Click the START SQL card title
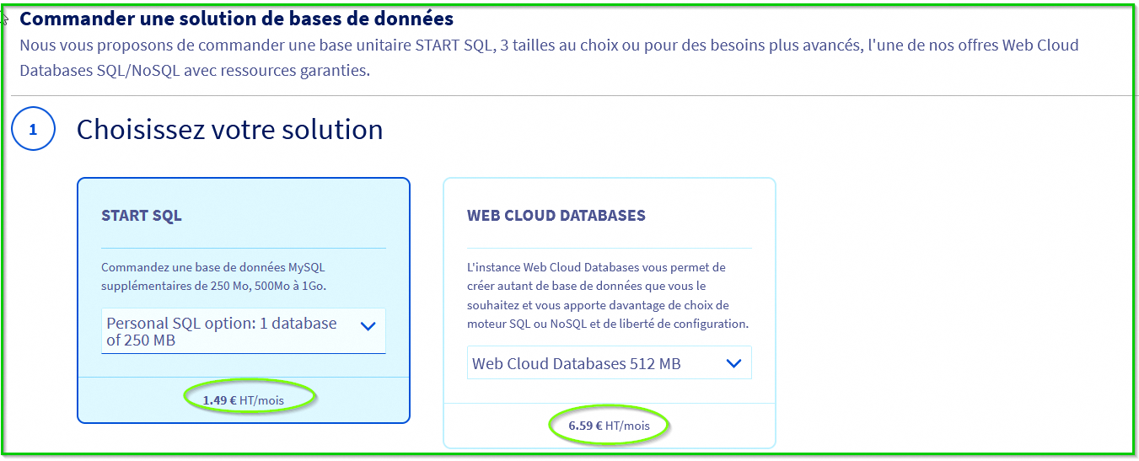Image resolution: width=1139 pixels, height=461 pixels. coord(141,216)
